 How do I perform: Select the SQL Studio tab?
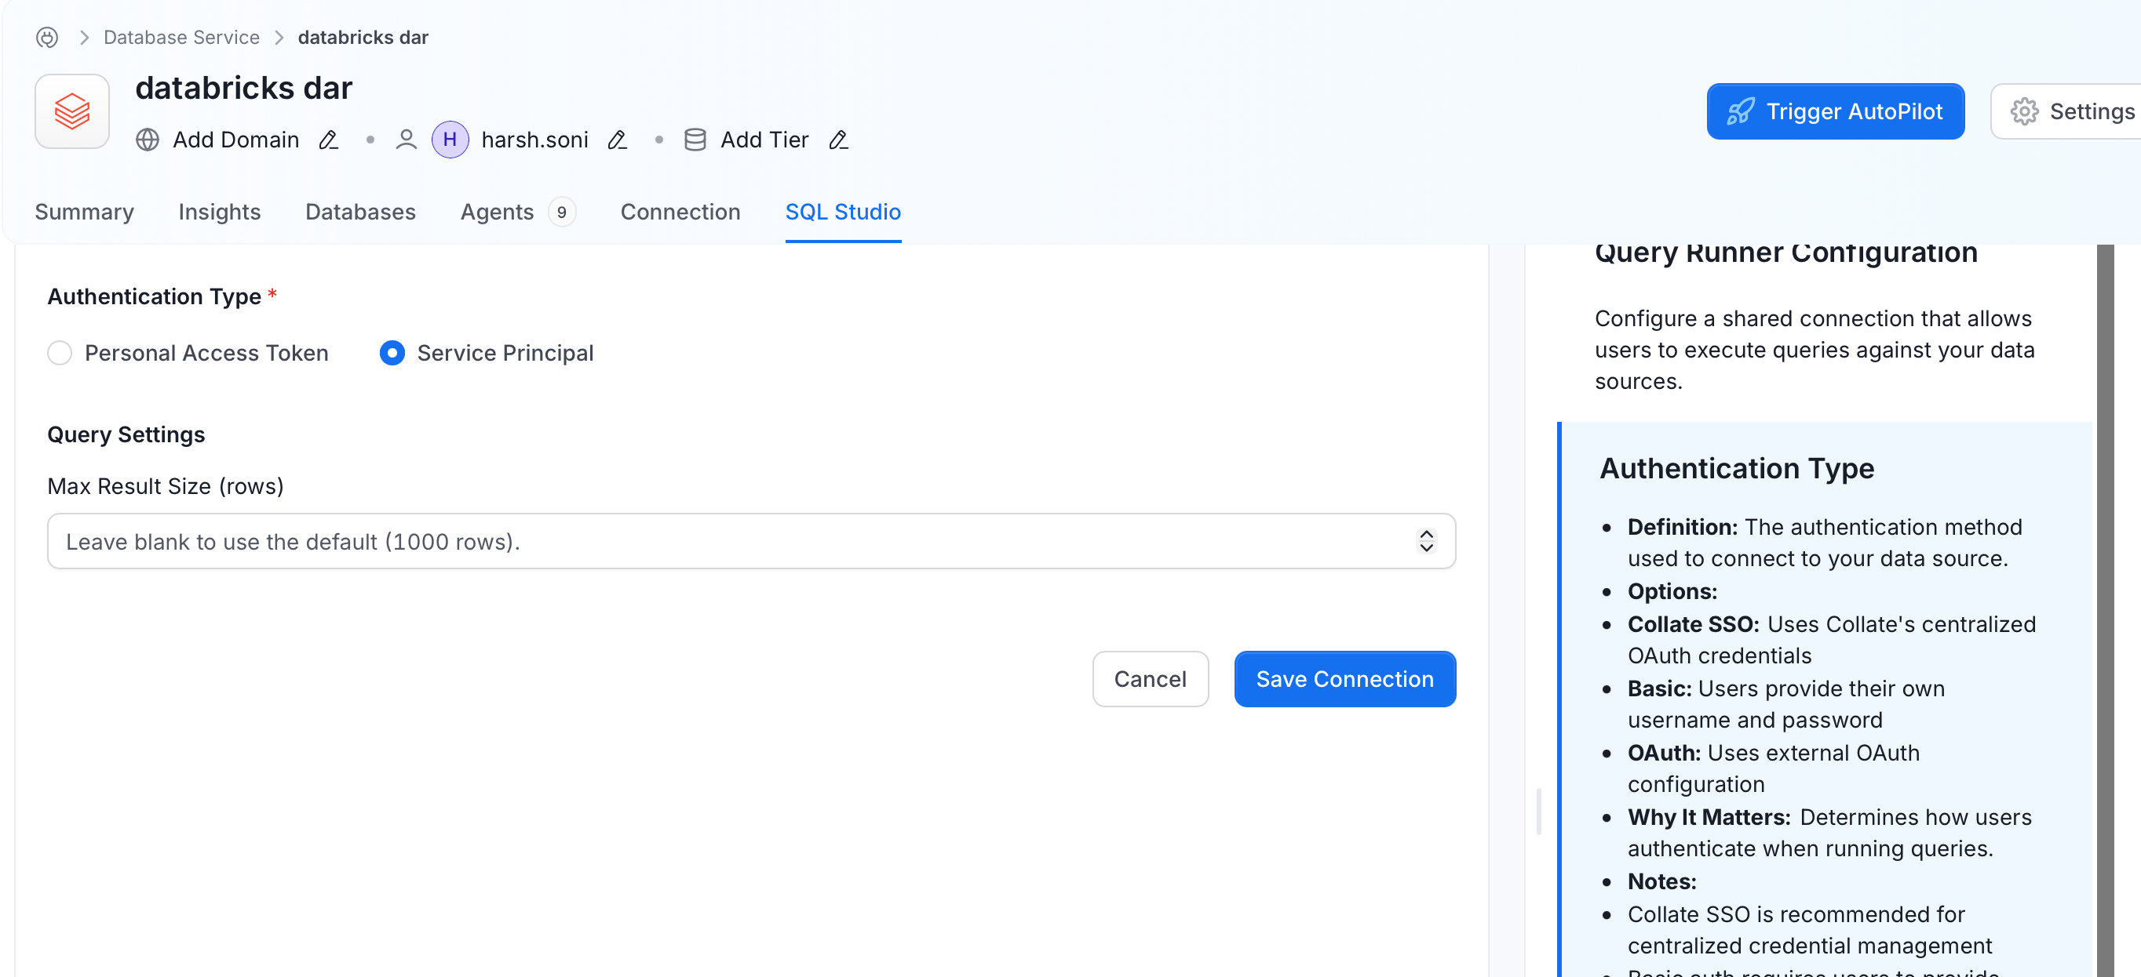tap(843, 212)
